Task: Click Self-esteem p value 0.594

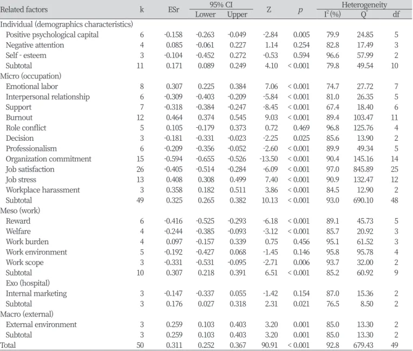Action: (301, 55)
